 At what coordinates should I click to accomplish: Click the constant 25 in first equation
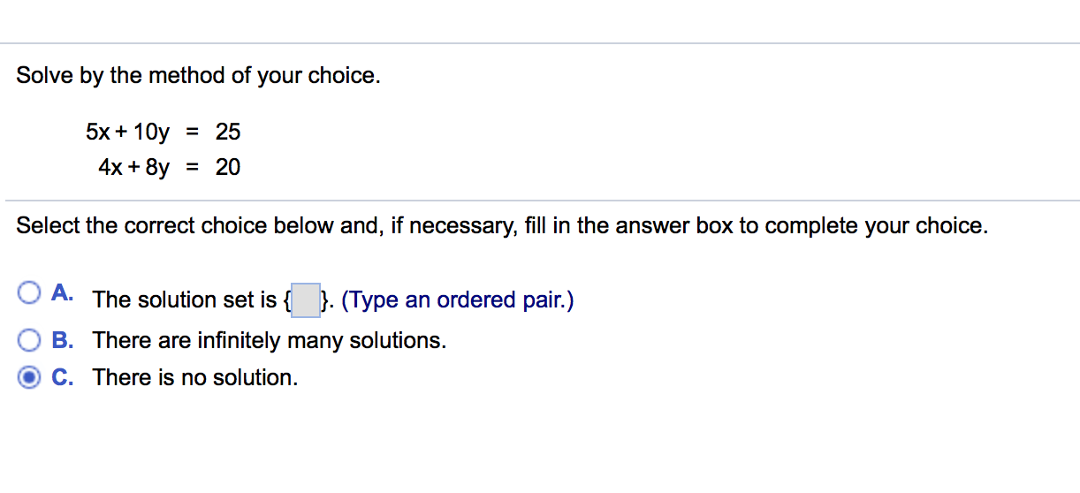tap(228, 133)
